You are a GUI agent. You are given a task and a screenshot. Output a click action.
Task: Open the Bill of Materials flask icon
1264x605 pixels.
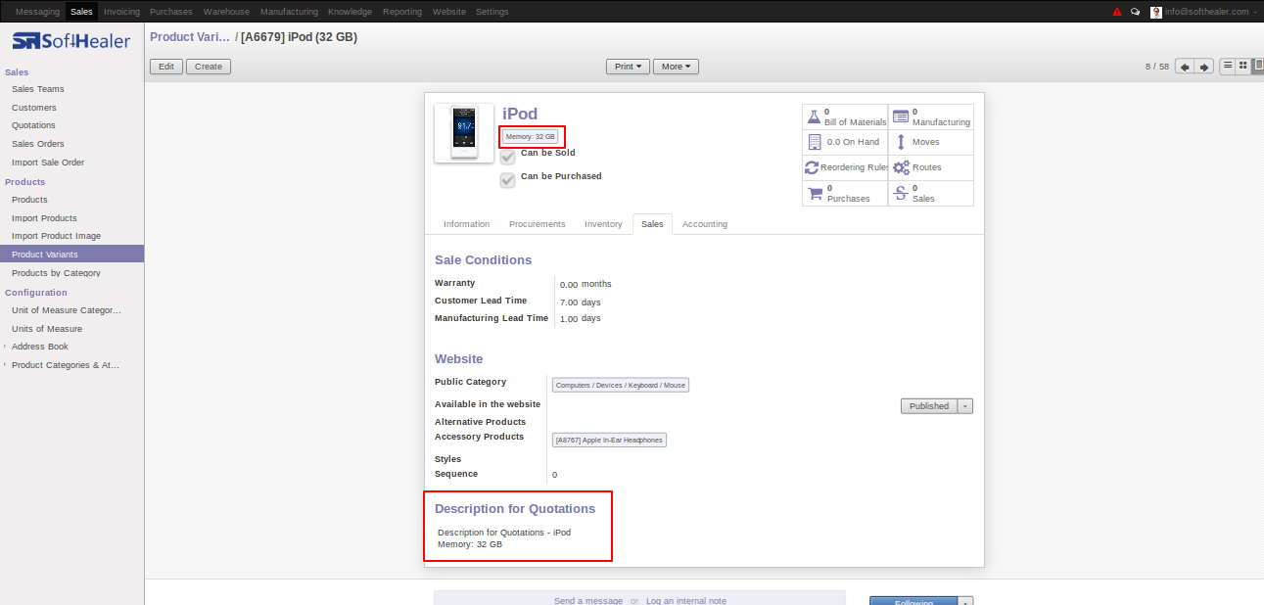(813, 116)
